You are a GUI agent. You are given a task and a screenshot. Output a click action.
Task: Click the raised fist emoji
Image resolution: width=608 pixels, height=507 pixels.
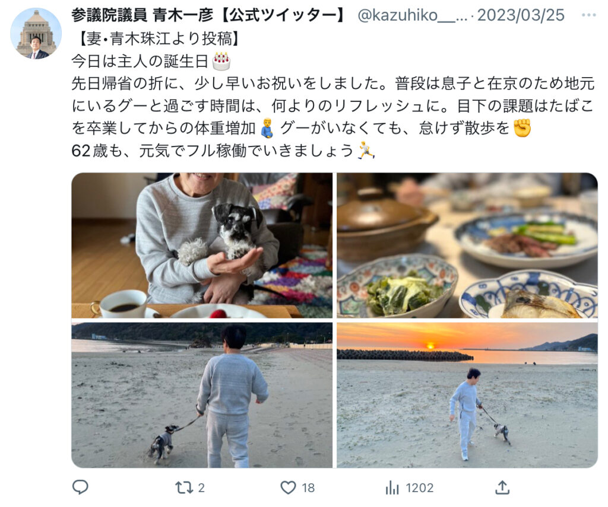(522, 128)
